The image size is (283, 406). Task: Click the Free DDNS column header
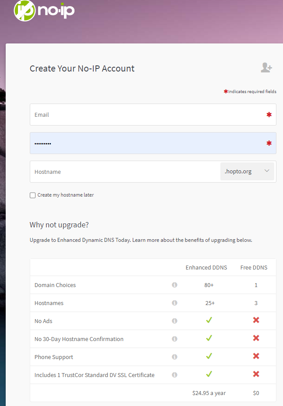254,267
